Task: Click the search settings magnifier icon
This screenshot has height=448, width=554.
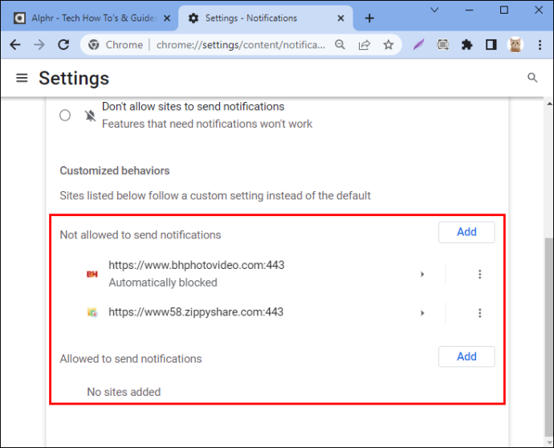Action: pos(532,78)
